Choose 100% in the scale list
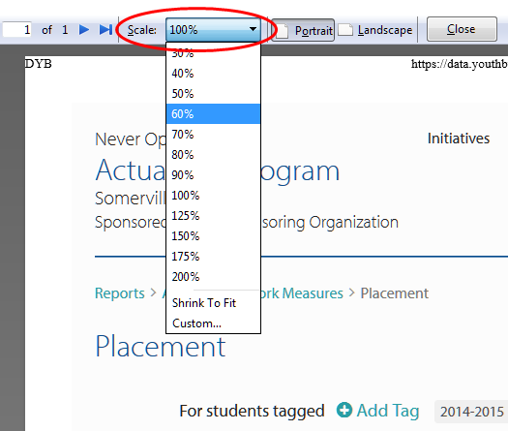 pyautogui.click(x=213, y=196)
